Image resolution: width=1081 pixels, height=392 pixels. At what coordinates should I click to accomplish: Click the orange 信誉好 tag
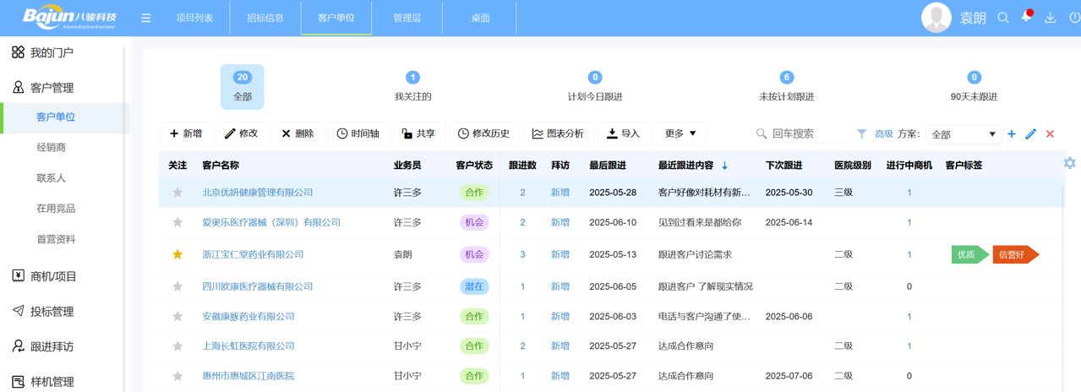1013,254
